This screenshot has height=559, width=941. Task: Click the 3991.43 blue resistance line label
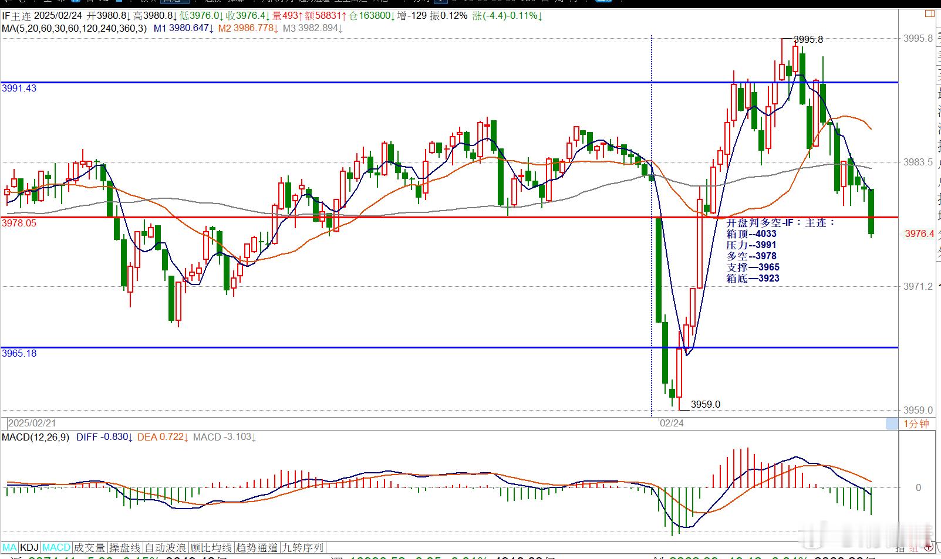[x=19, y=88]
